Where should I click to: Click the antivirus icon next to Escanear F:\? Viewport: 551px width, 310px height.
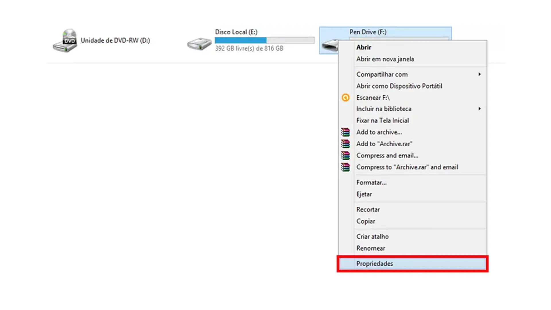345,98
